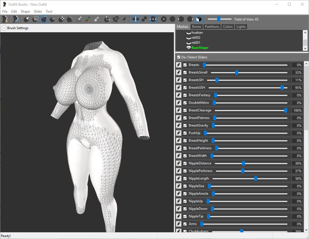This screenshot has width=309, height=239.
Task: Click the edit pencil for Arms slider
Action: tap(179, 224)
